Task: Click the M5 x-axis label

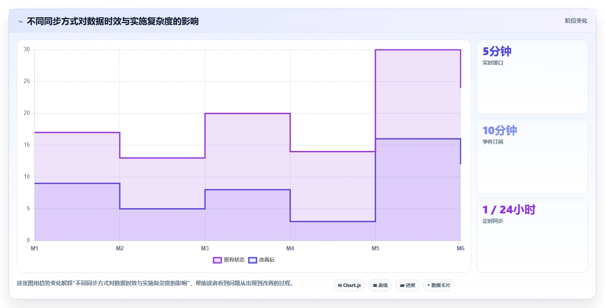Action: coord(376,248)
